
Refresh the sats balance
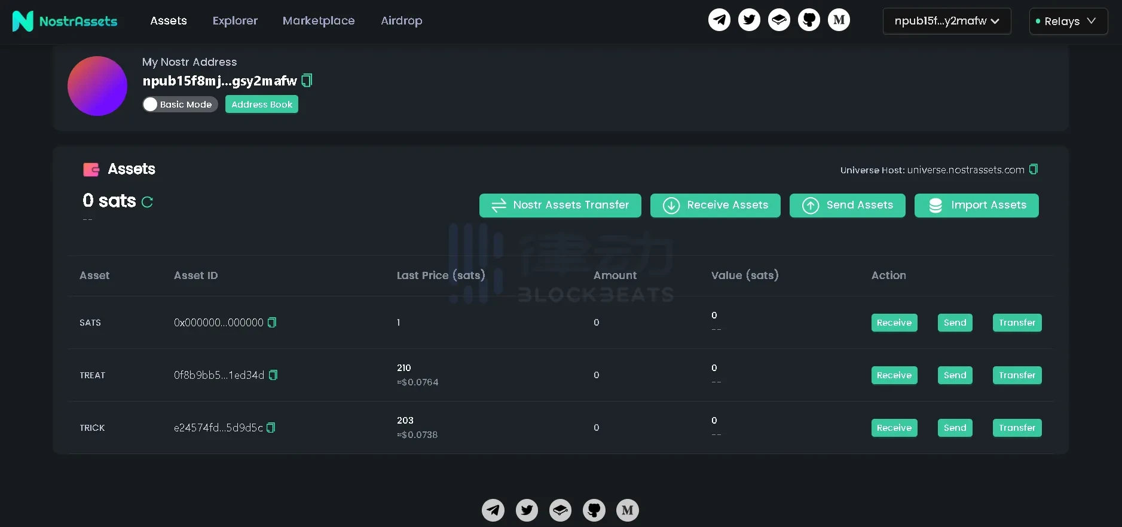coord(147,202)
